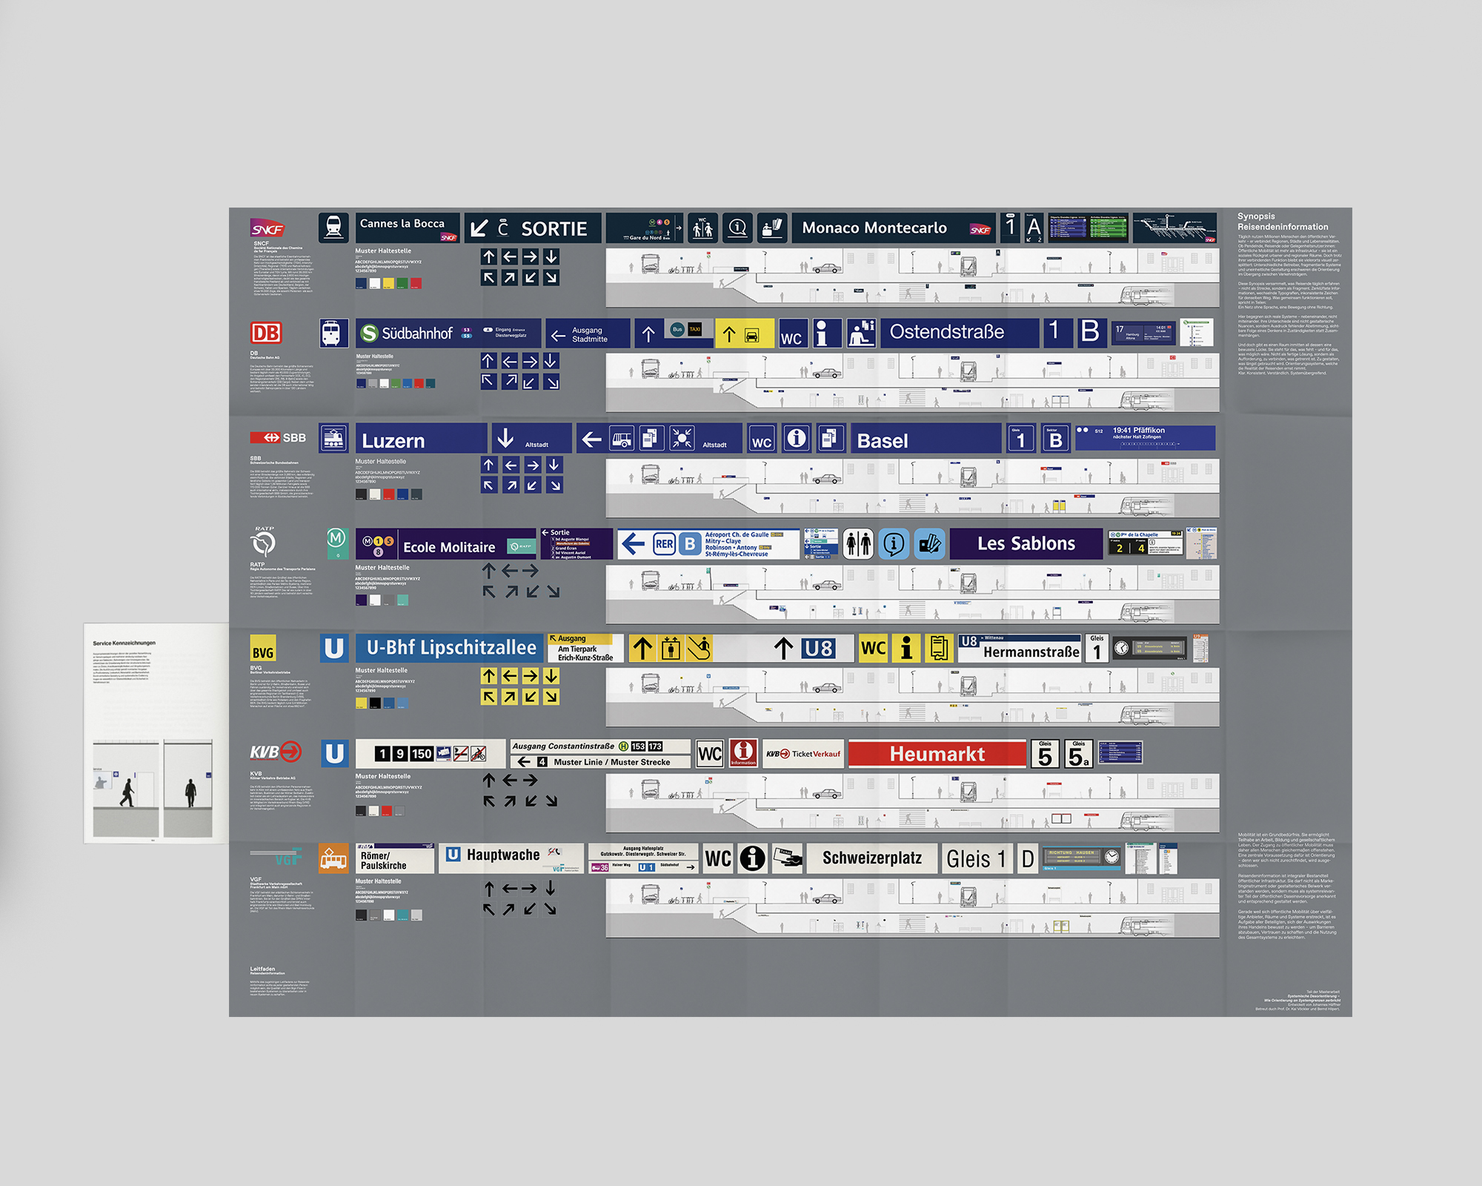Click the U-Bhf Lipschitzallee sign
The height and width of the screenshot is (1186, 1482).
[451, 649]
